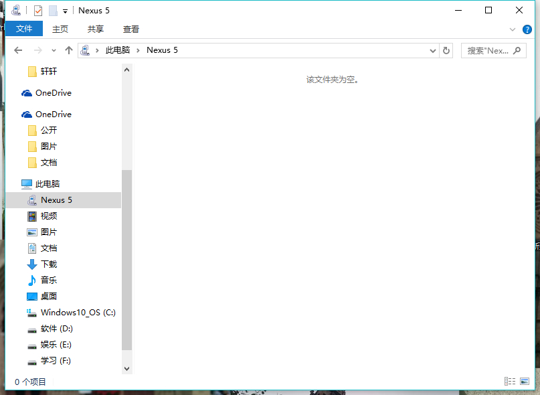Click the sidebar scroll up arrow
This screenshot has height=395, width=540.
tap(126, 70)
